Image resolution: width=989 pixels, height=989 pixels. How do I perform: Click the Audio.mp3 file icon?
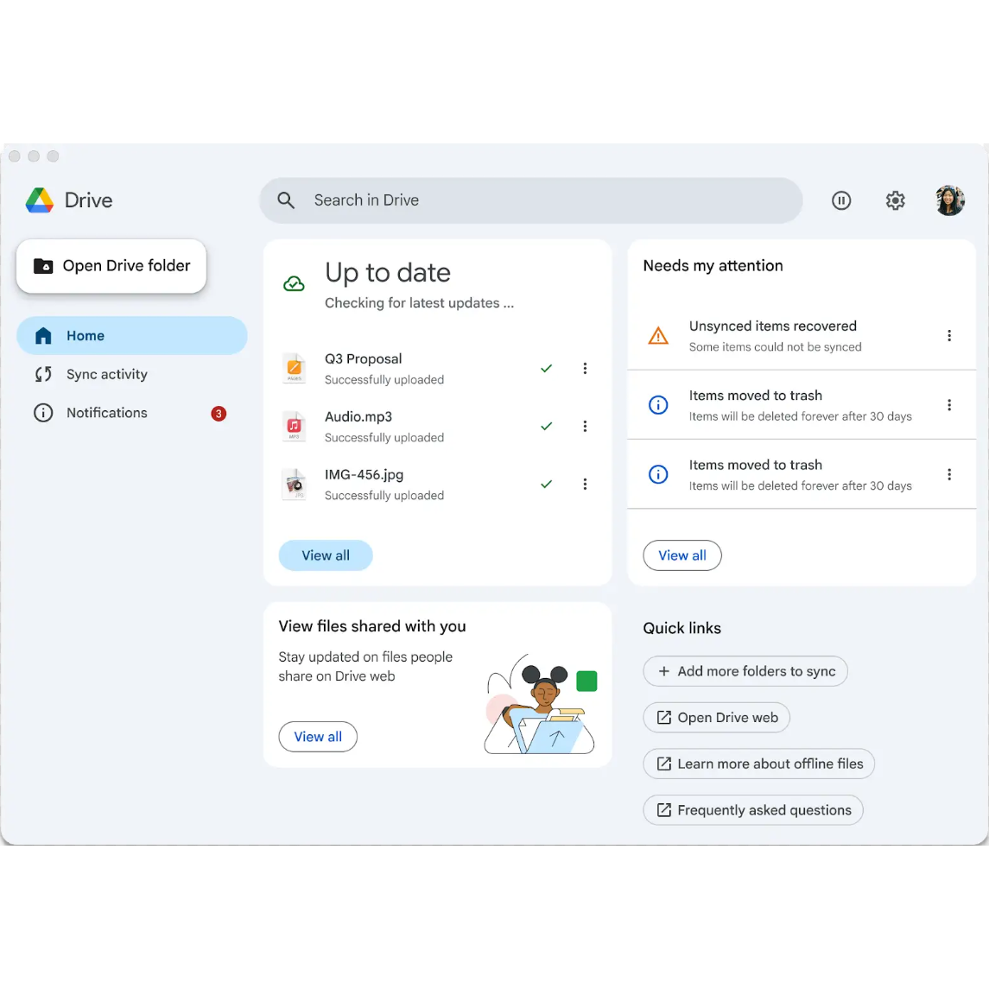tap(295, 426)
